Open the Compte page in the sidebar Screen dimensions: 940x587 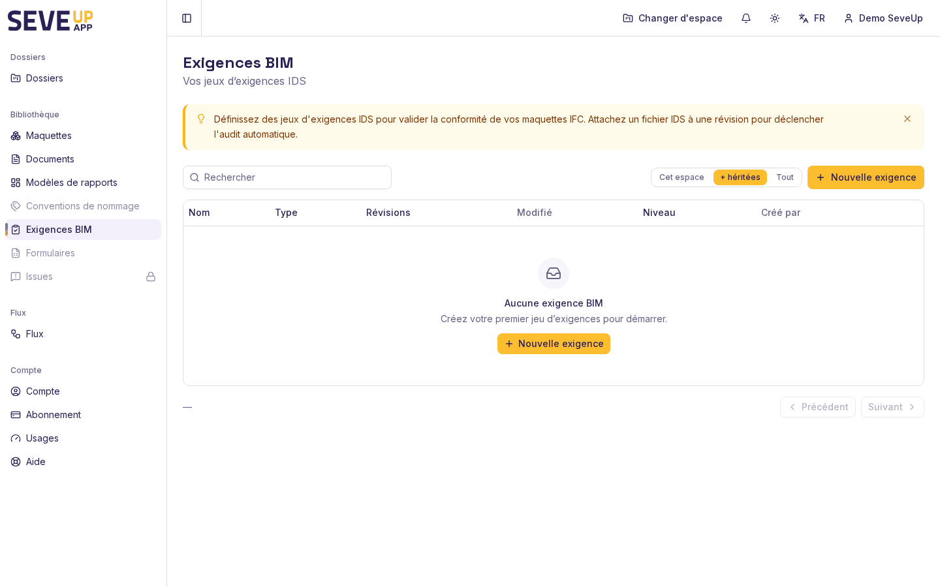pyautogui.click(x=84, y=391)
